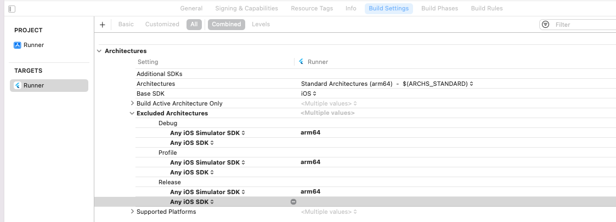This screenshot has width=616, height=222.
Task: Select the Runner project icon
Action: [17, 45]
